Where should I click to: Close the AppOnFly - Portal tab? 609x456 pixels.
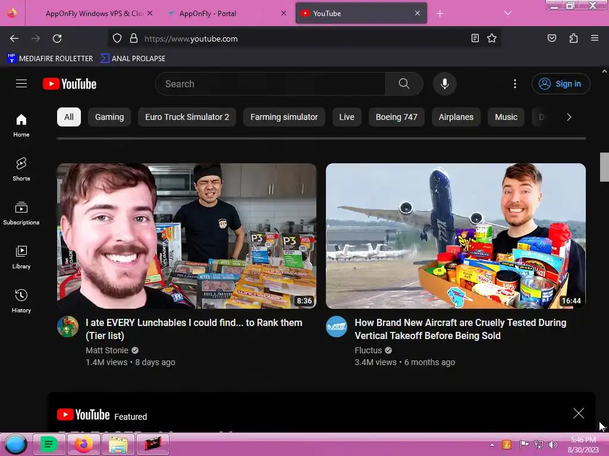pyautogui.click(x=284, y=13)
